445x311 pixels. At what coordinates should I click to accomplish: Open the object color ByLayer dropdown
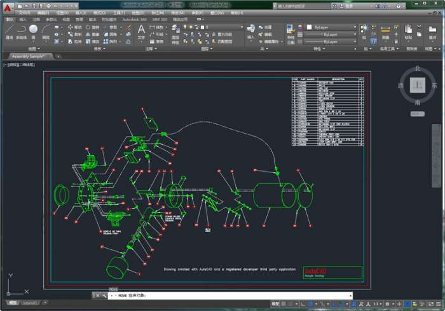coord(331,27)
